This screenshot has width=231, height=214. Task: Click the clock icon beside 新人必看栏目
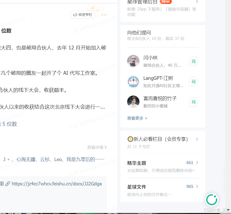[x=130, y=139]
